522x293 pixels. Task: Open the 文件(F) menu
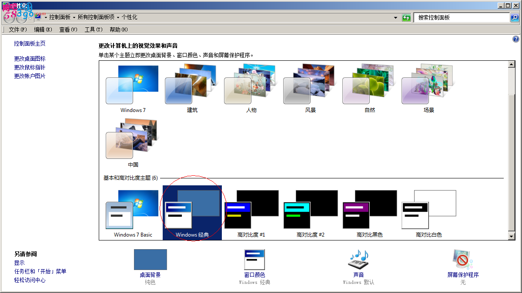18,30
